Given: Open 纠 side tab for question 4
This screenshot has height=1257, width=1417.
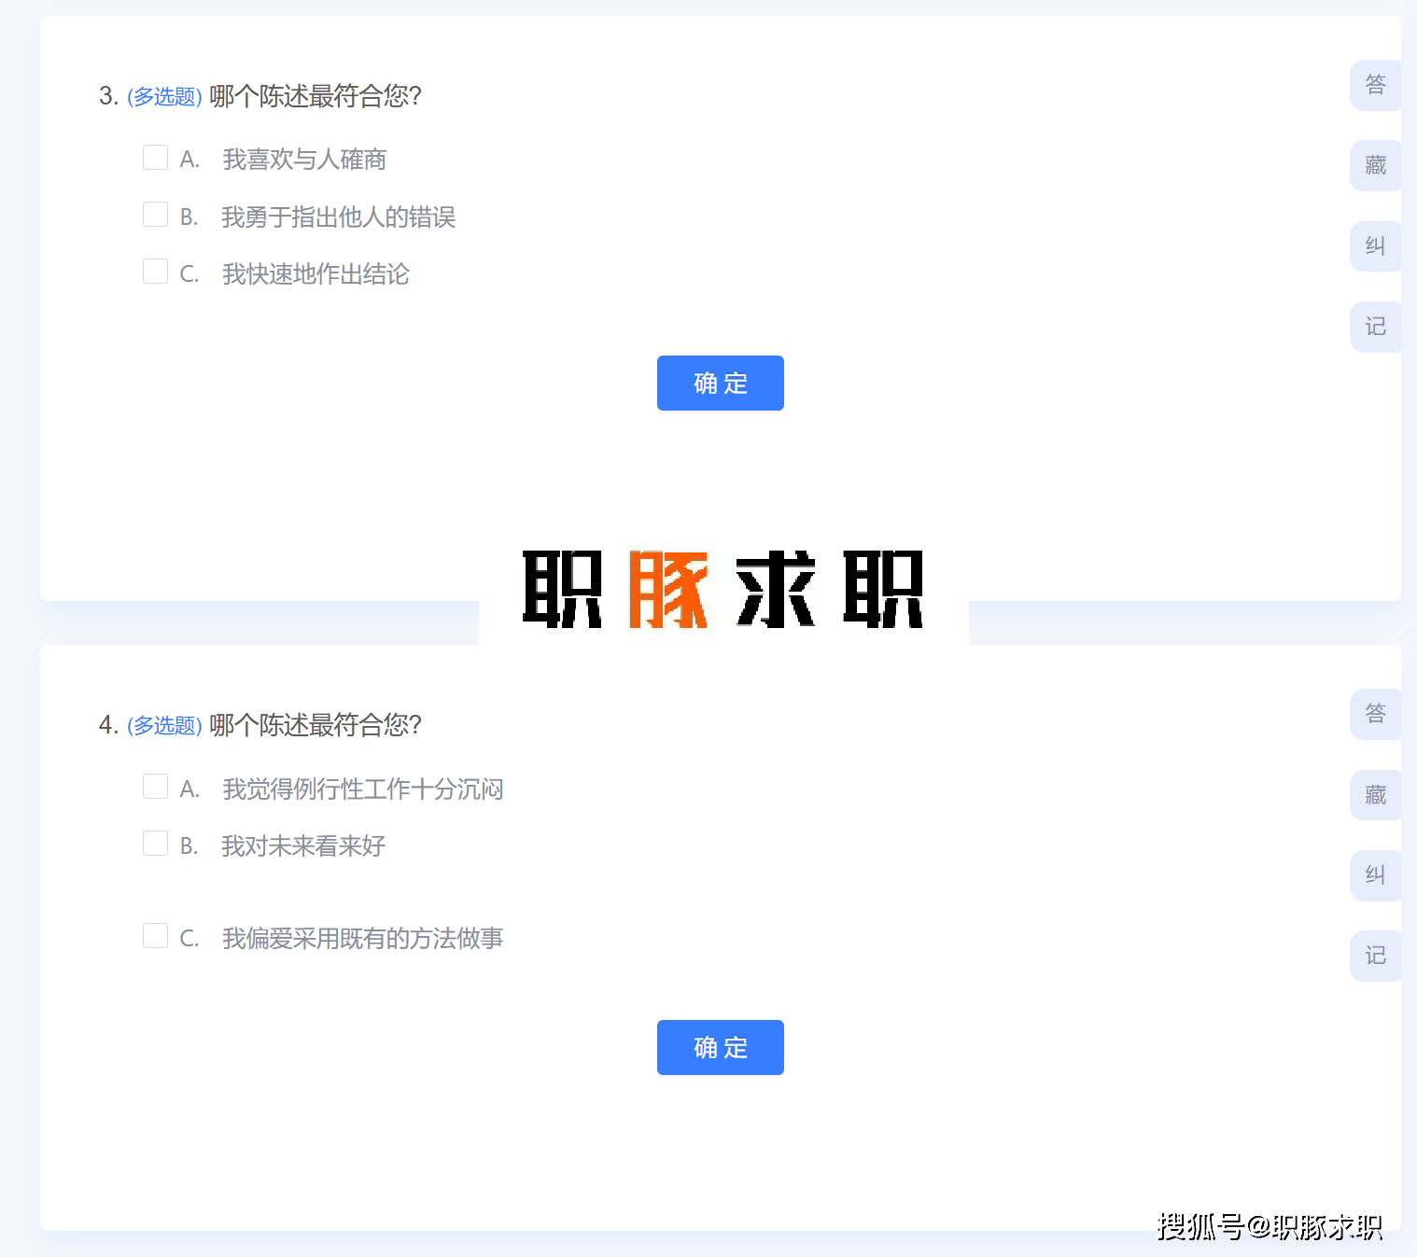Looking at the screenshot, I should coord(1376,875).
